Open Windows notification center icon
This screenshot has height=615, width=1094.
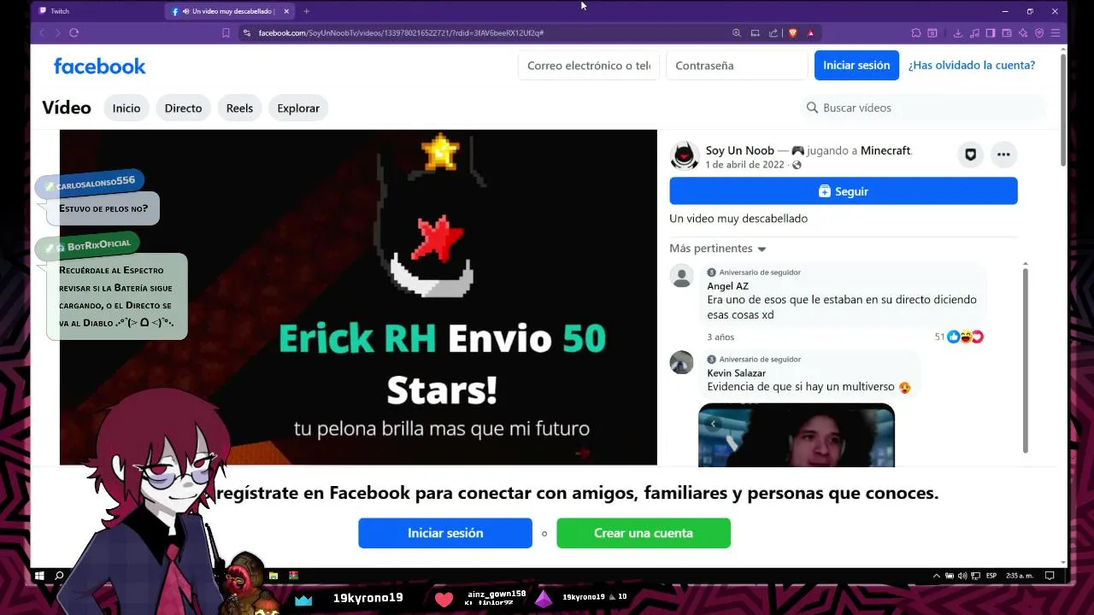[1050, 576]
